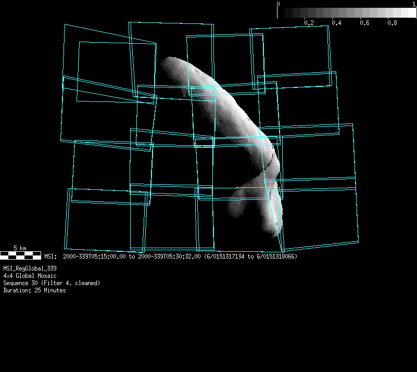Click the "Duration: 25 Minutes" text

pyautogui.click(x=34, y=290)
